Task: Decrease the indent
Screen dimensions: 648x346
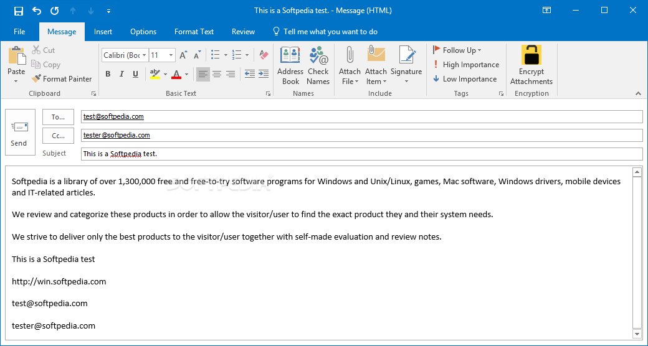Action: point(250,74)
